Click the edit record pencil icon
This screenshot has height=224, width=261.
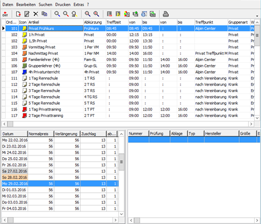click(27, 14)
